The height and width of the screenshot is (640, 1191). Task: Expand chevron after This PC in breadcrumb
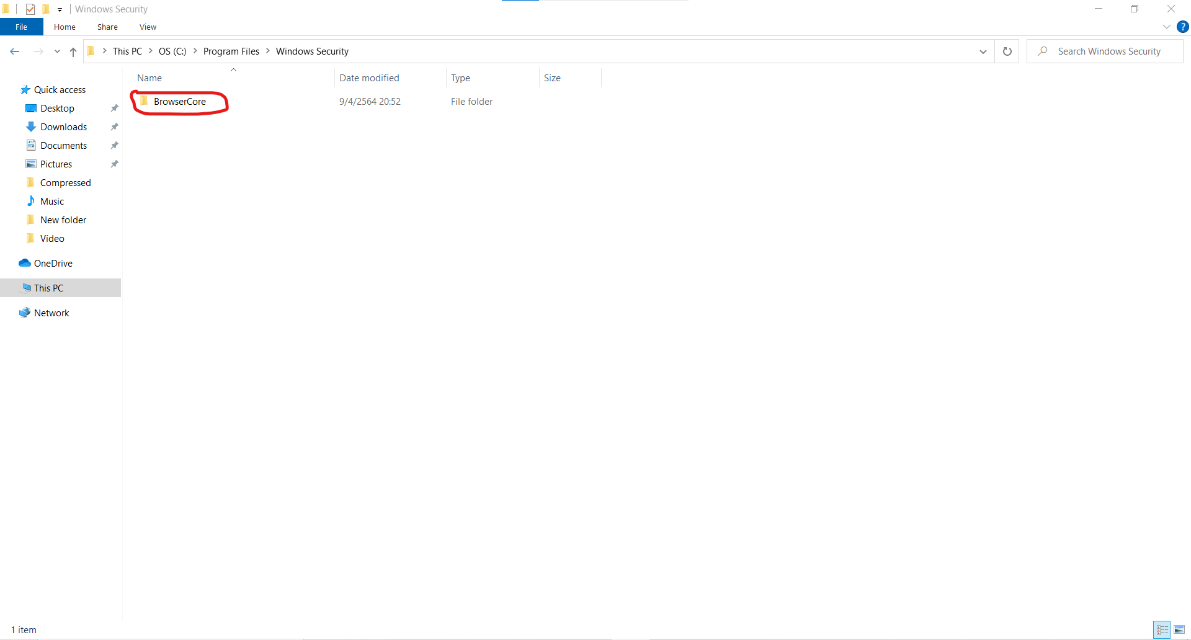[150, 51]
